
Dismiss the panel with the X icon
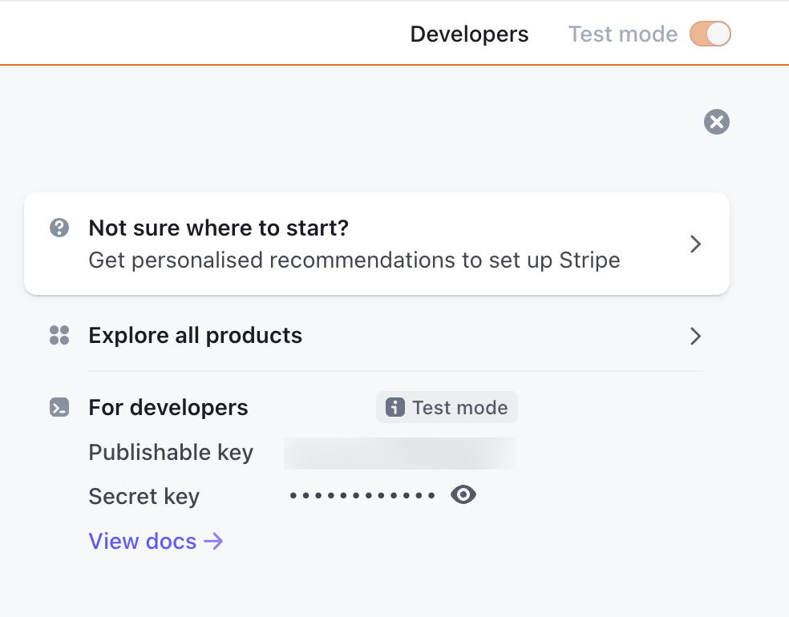(717, 122)
